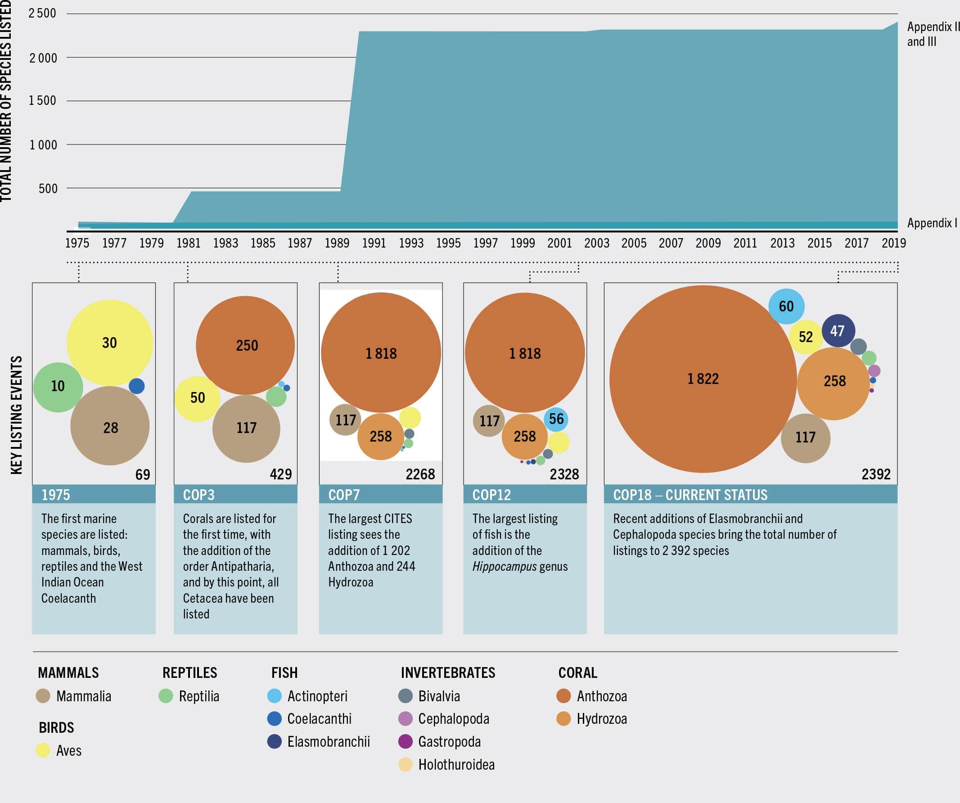The image size is (960, 803).
Task: Click the Cephalopoda lilac legend dot
Action: (x=406, y=718)
